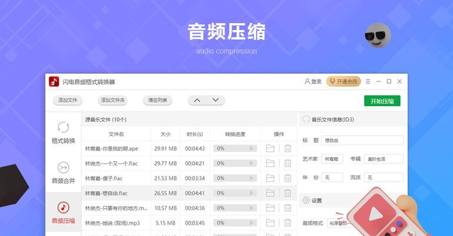Screen dimensions: 453x236
Task: Click the 年份 input field
Action: tap(332, 177)
